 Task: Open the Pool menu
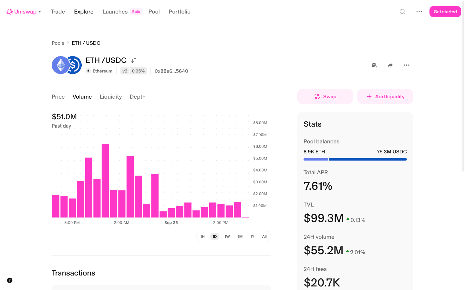[x=154, y=12]
